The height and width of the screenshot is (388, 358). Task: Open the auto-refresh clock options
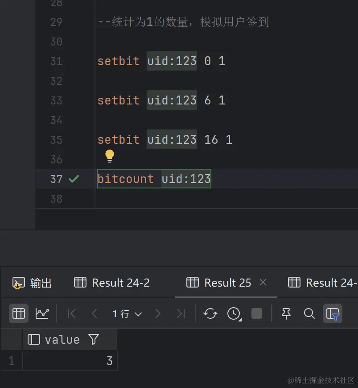234,314
